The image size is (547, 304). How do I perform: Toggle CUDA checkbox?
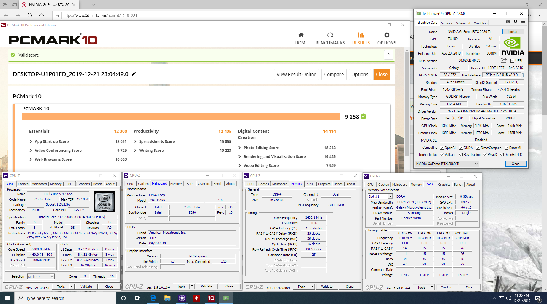461,148
